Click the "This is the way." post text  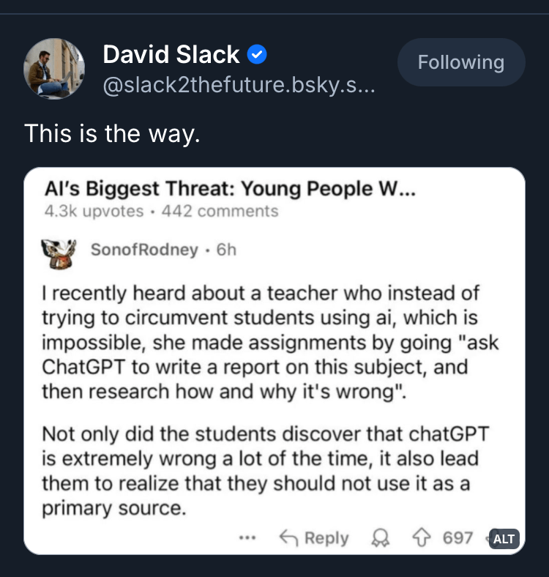click(x=112, y=133)
